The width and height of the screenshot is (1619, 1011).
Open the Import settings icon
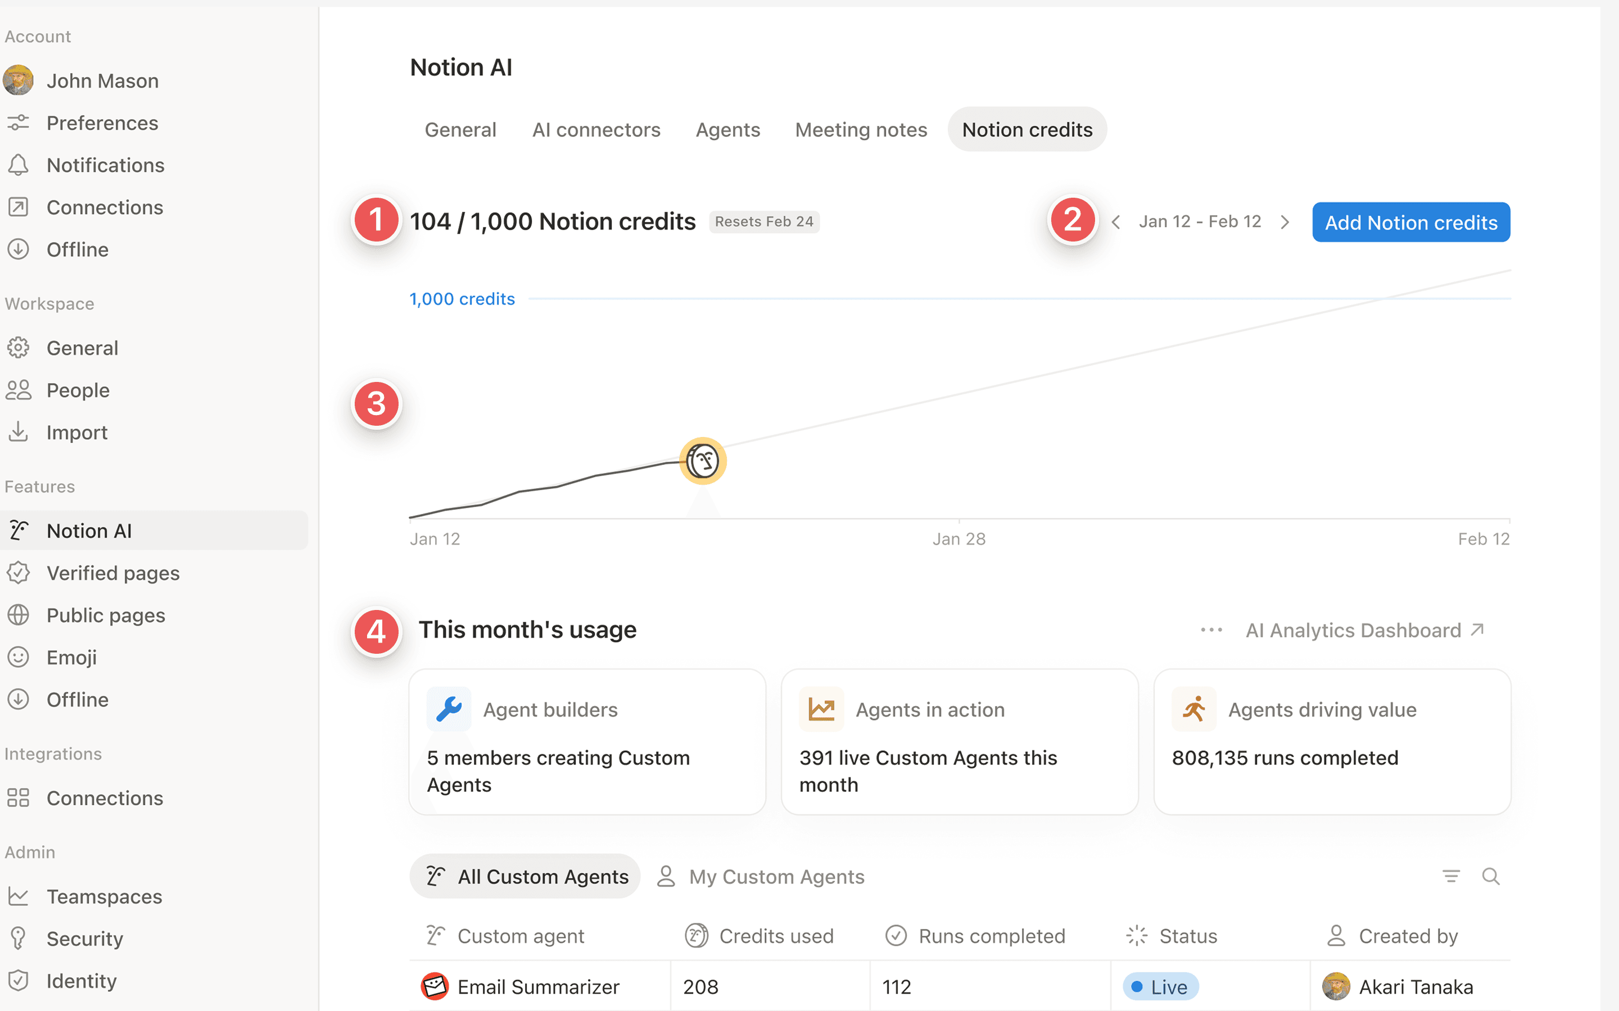[18, 432]
